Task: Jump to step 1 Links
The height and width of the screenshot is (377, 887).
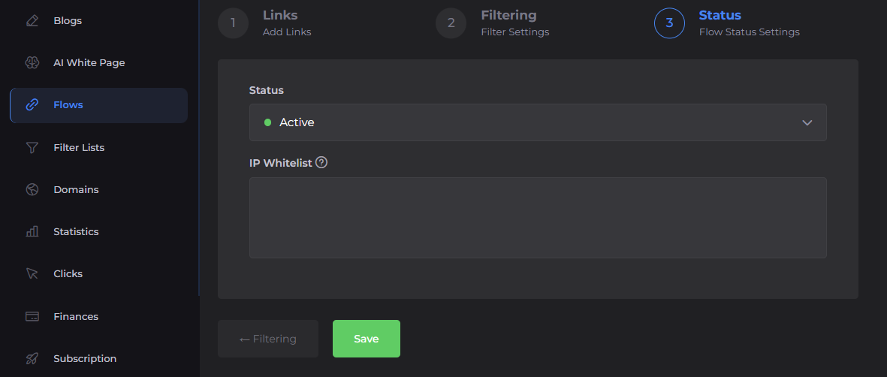Action: point(233,23)
